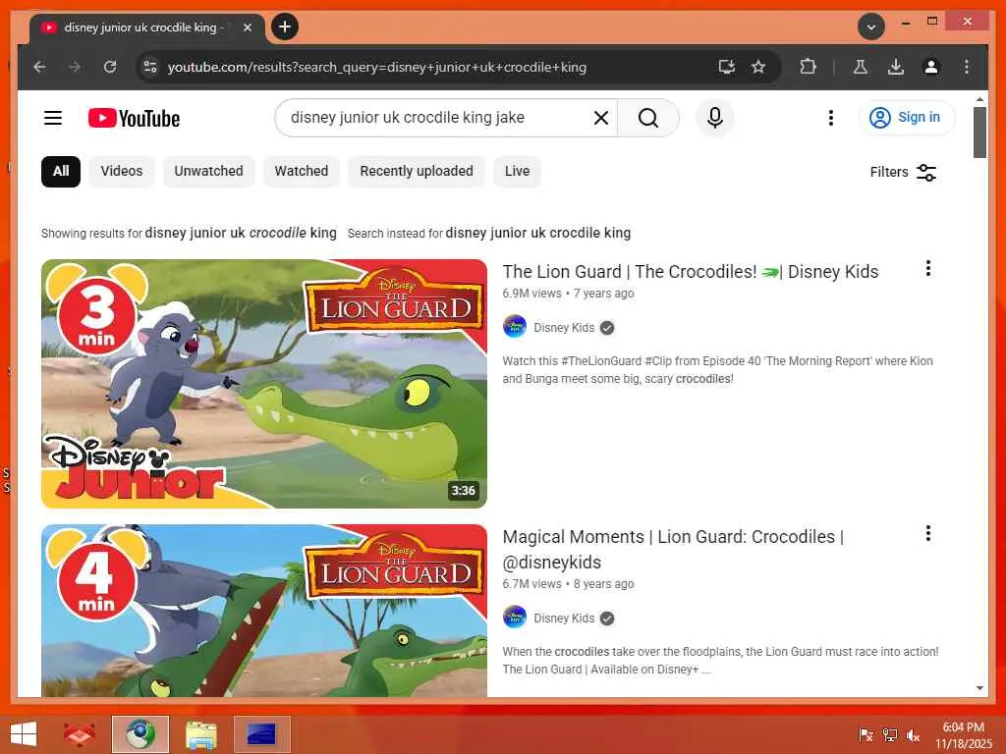
Task: Open Magical Moments Lion Guard Crocodiles title
Action: click(673, 550)
